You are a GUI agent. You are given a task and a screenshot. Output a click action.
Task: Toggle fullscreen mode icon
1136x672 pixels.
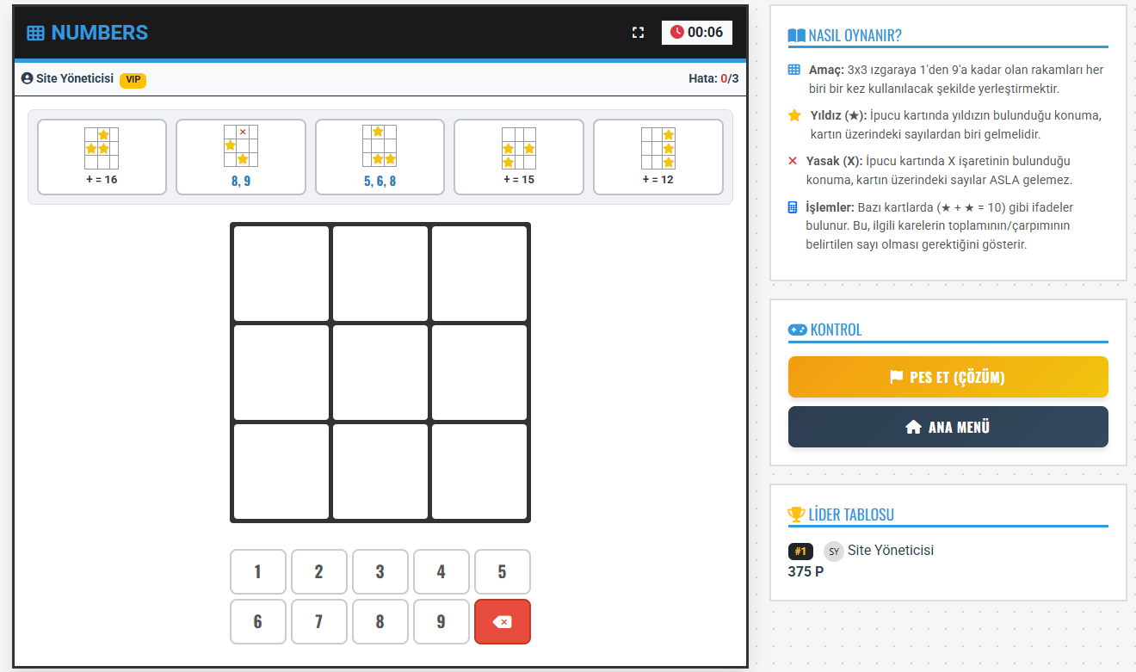638,33
